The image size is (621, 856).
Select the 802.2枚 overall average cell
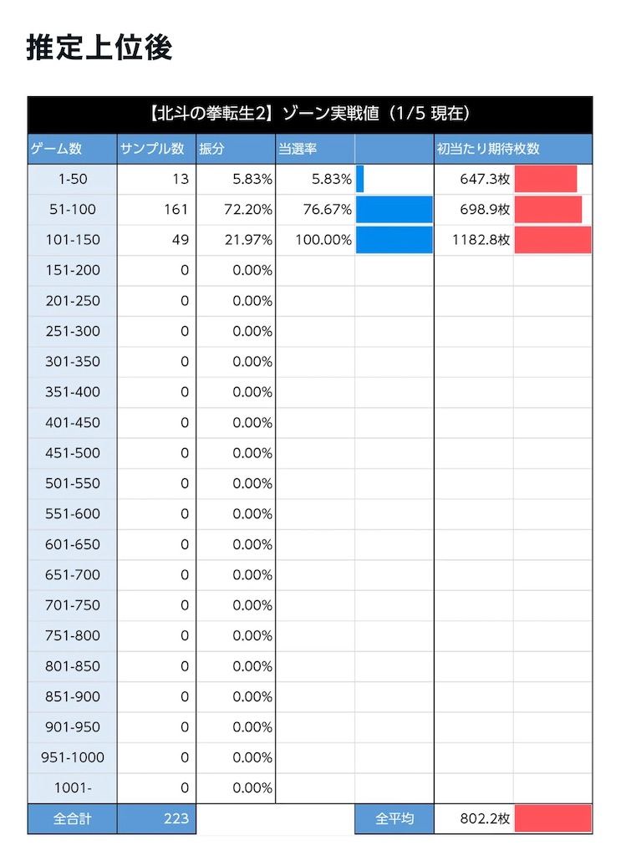coord(474,819)
